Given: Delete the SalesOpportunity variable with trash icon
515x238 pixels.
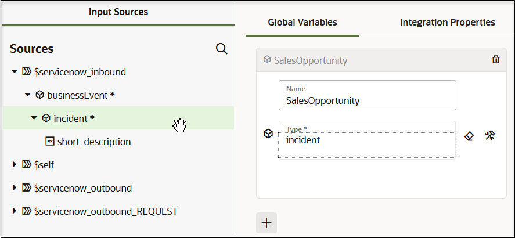Looking at the screenshot, I should [495, 59].
